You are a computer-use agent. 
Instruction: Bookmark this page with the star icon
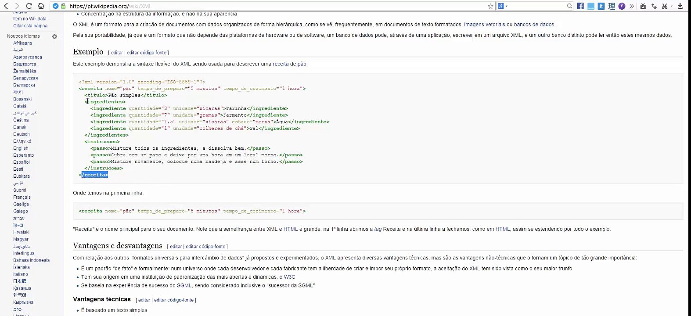[x=490, y=6]
